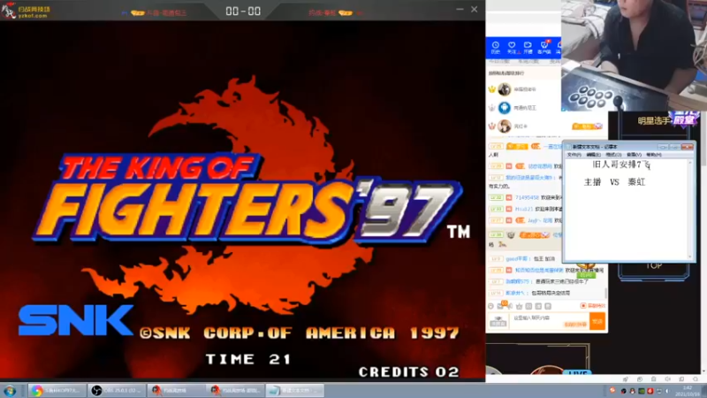Screen dimensions: 707x398
Task: Click the yzkof.com logo at top left
Action: click(x=27, y=11)
